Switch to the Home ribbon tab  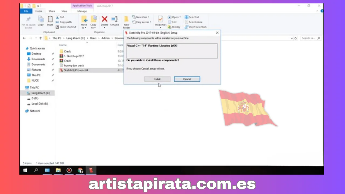point(39,11)
